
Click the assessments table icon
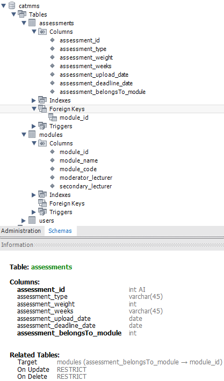point(32,23)
